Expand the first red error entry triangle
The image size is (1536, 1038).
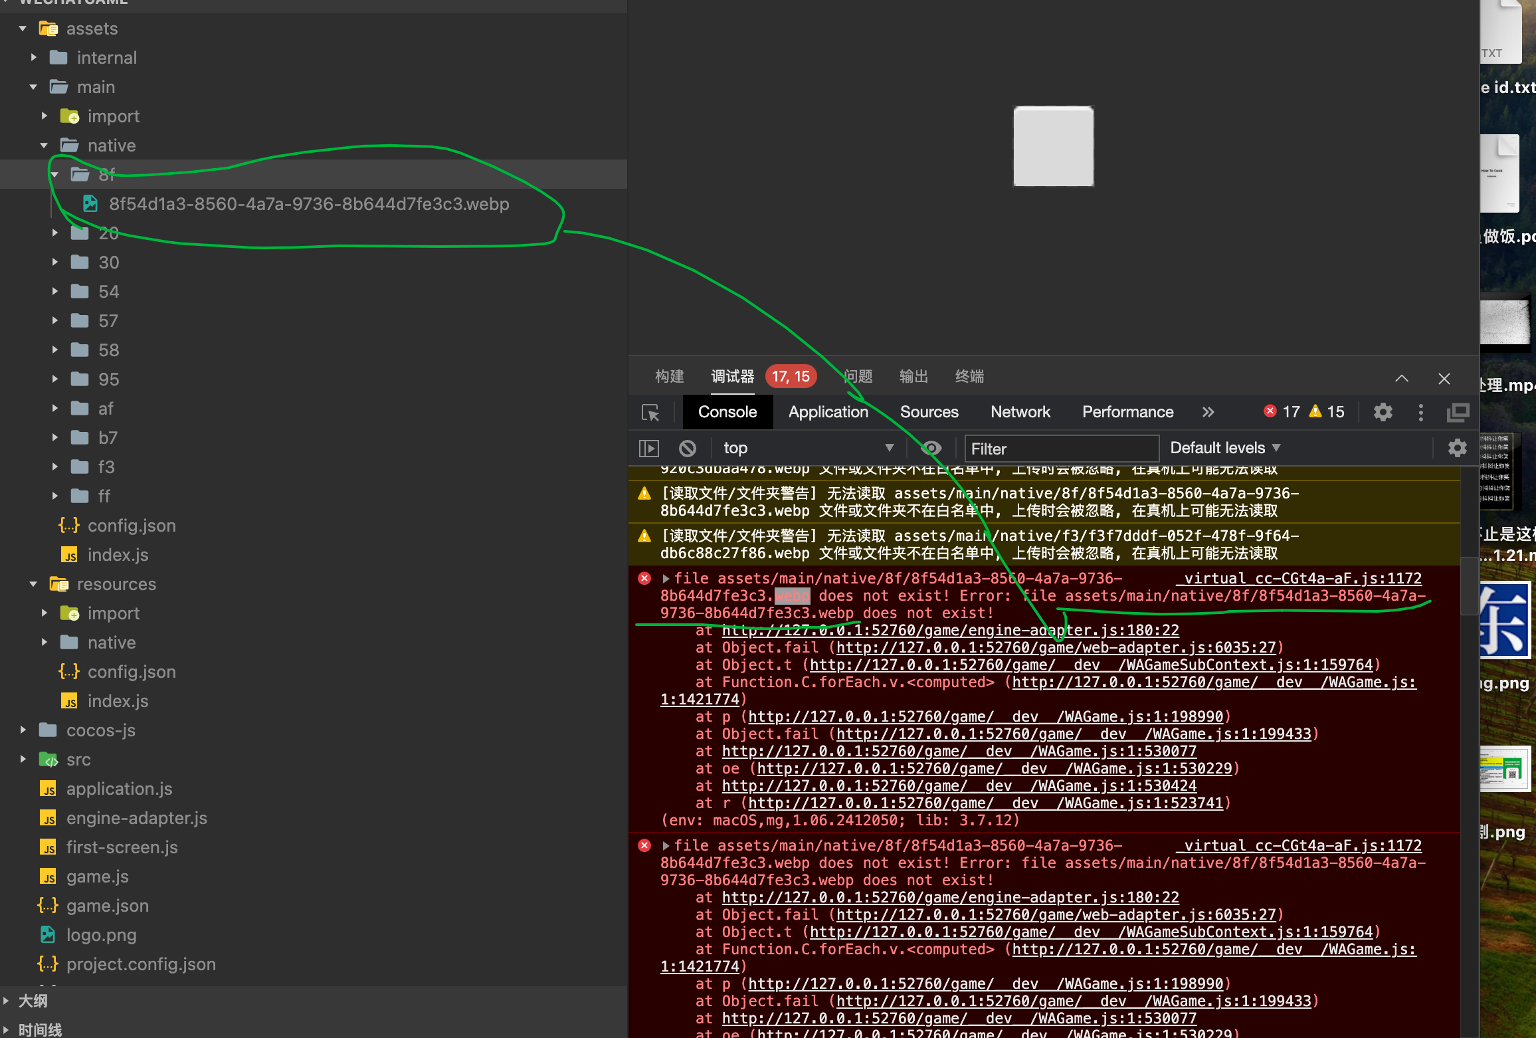666,579
